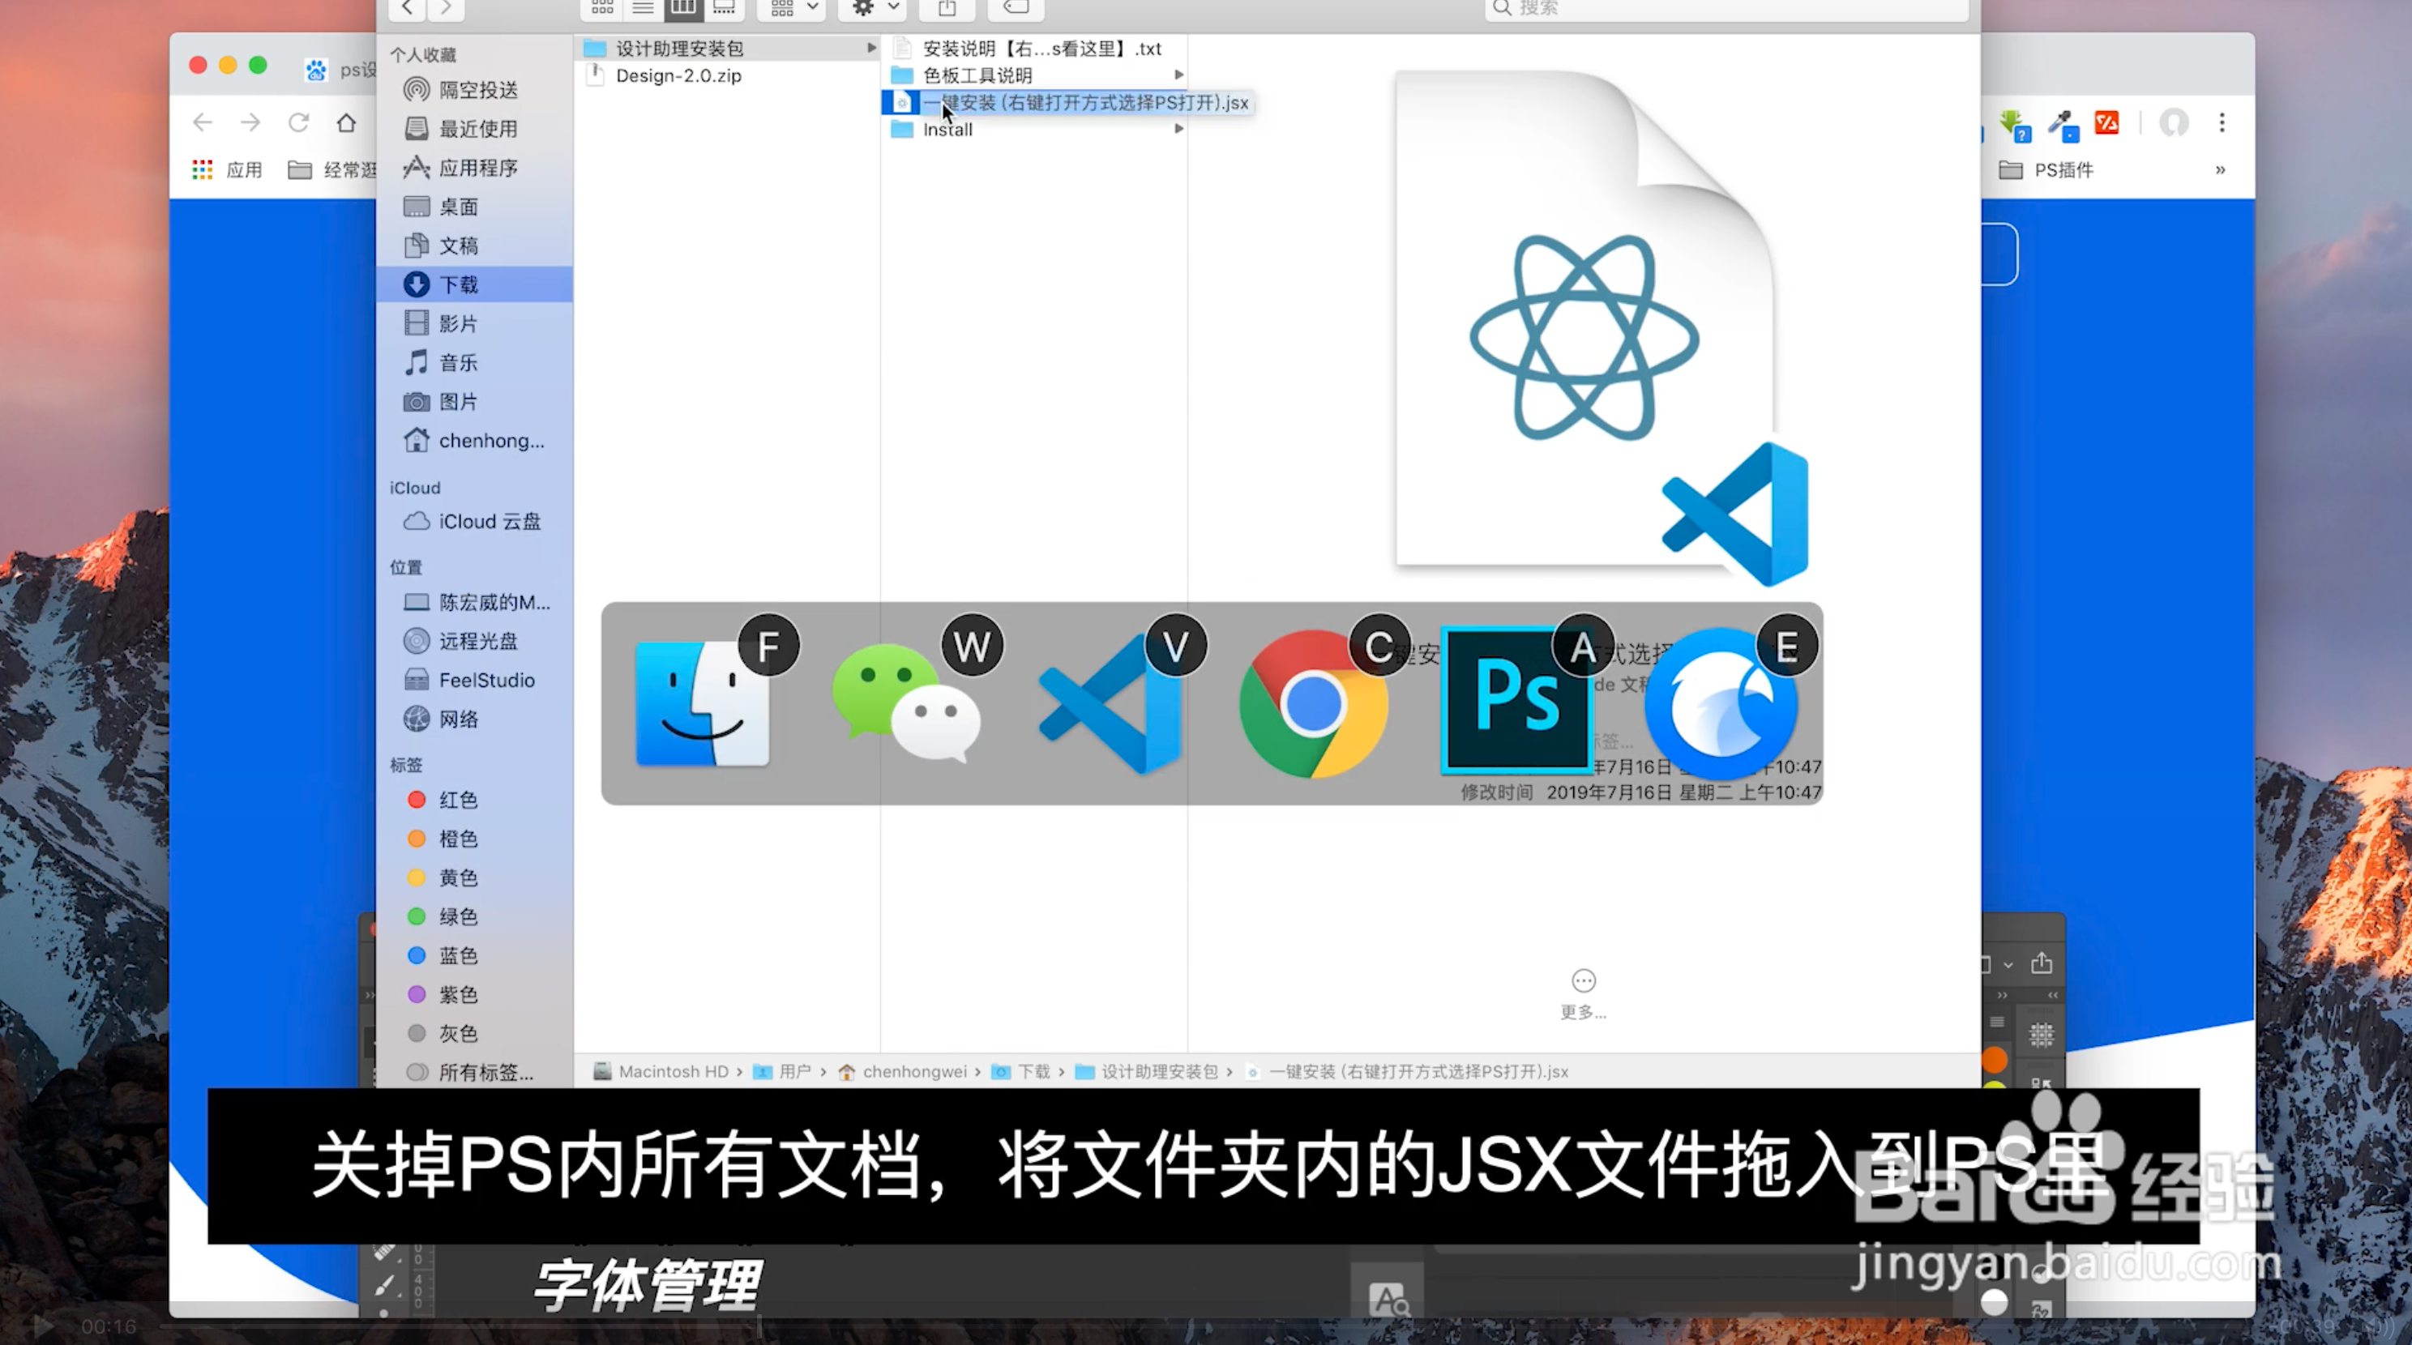The height and width of the screenshot is (1345, 2412).
Task: Select the 紫色 tag
Action: point(443,994)
